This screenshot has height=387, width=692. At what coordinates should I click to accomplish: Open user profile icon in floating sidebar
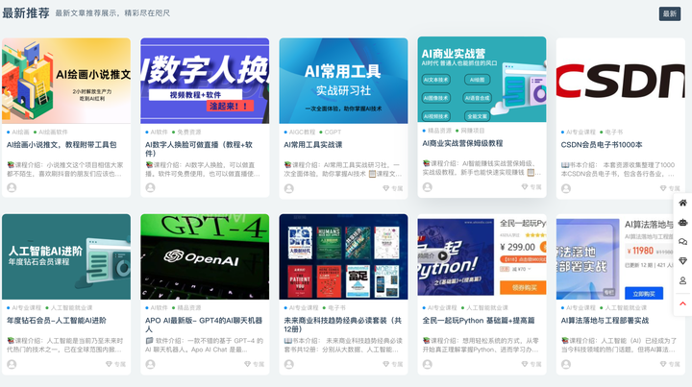pyautogui.click(x=682, y=280)
